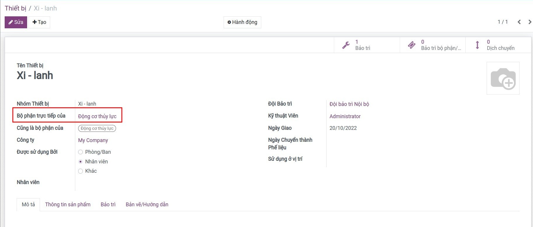The width and height of the screenshot is (533, 227).
Task: Click the Administrator technician link
Action: (x=345, y=116)
